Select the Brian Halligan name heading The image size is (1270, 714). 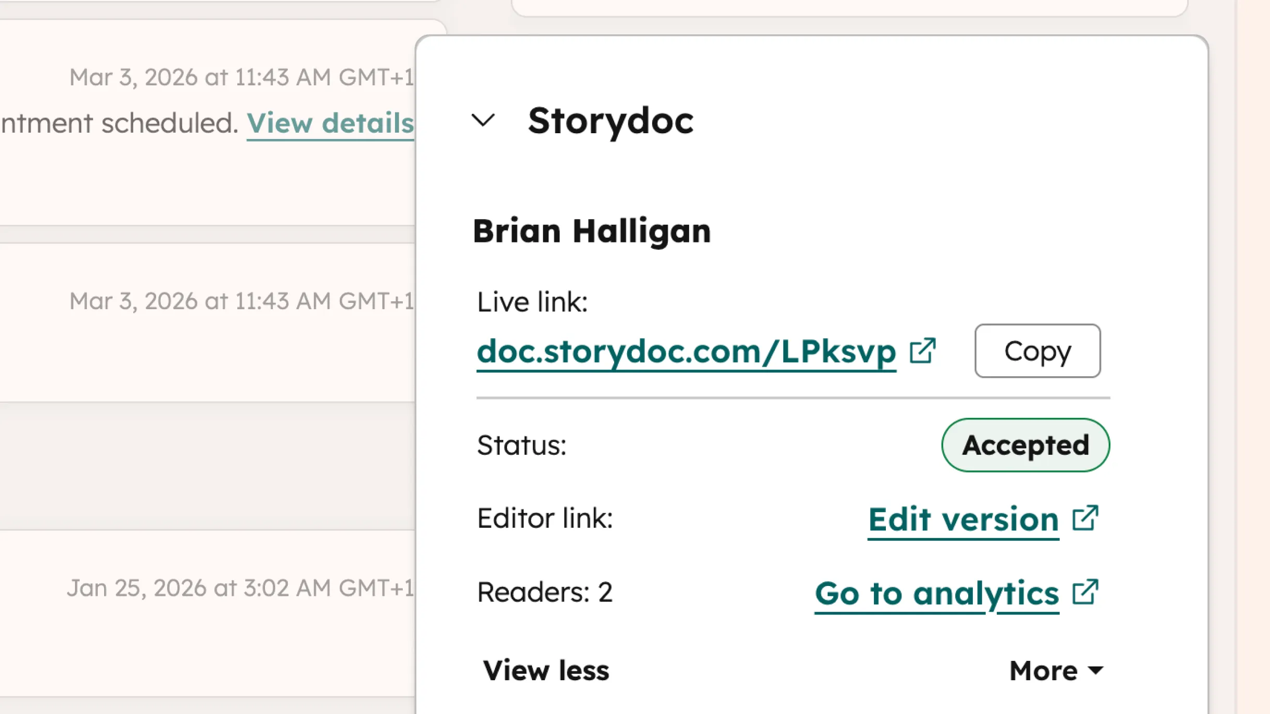(x=592, y=232)
